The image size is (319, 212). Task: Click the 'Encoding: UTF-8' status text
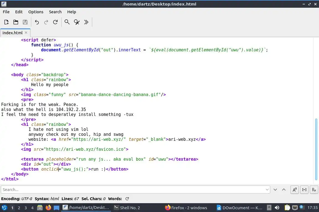17,198
